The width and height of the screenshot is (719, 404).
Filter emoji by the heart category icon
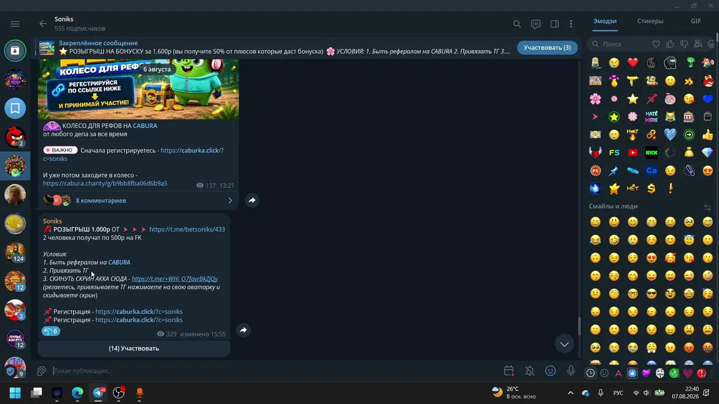[656, 44]
